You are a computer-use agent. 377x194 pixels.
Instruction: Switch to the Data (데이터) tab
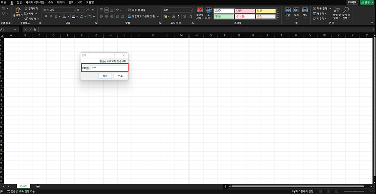click(61, 2)
